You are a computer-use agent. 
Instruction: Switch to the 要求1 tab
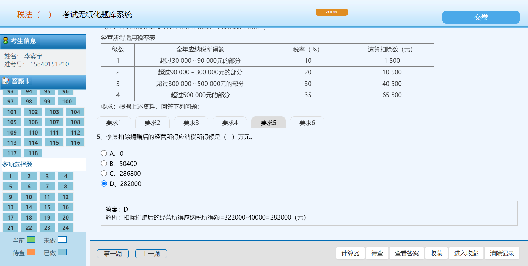pyautogui.click(x=114, y=123)
